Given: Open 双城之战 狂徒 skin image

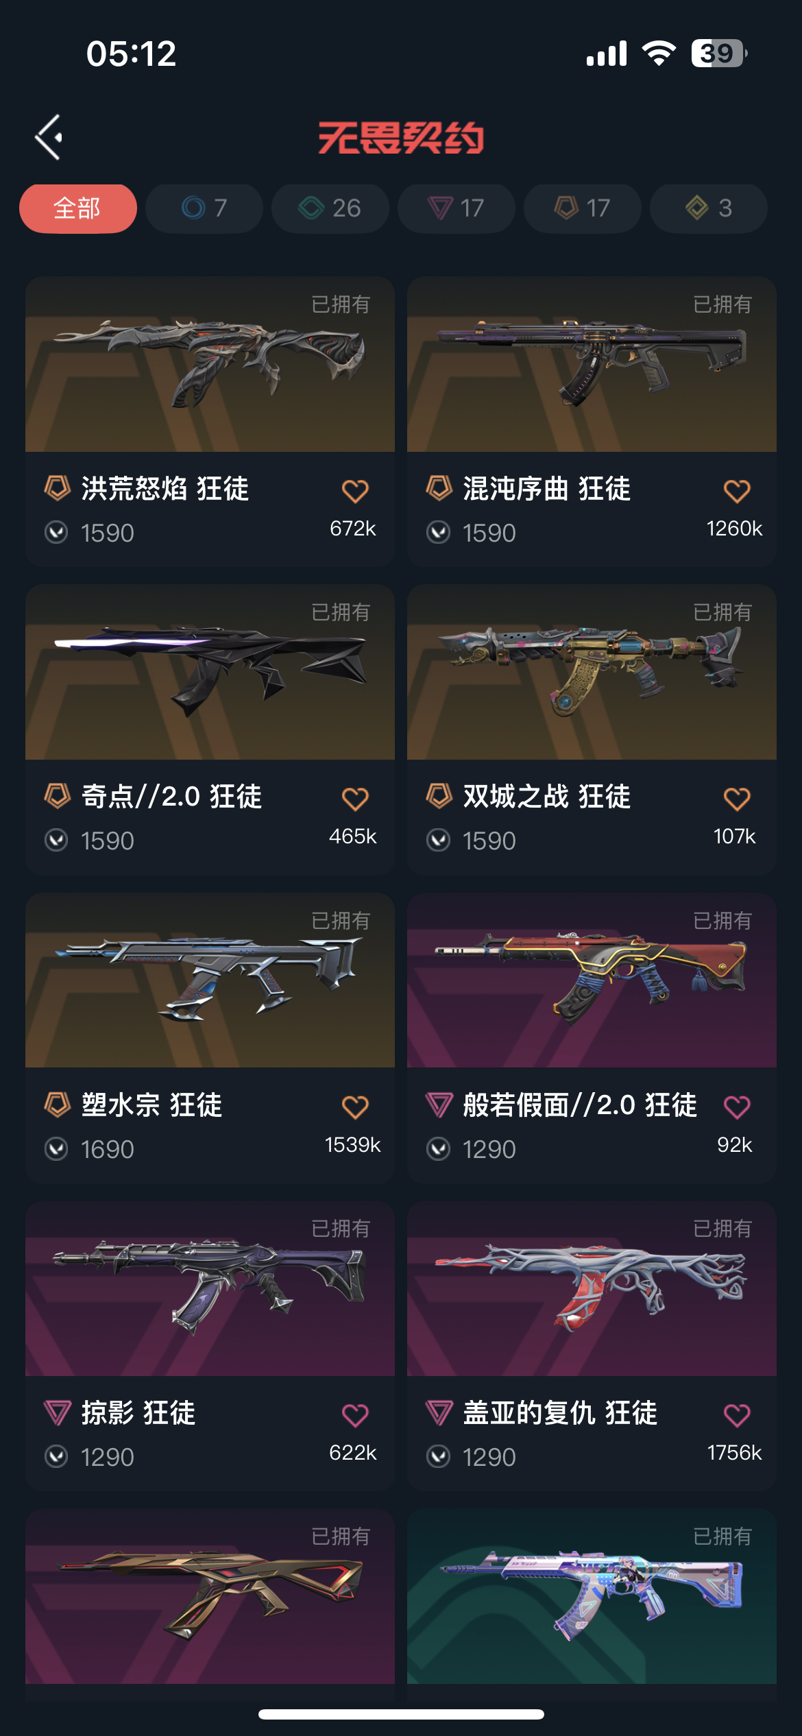Looking at the screenshot, I should [x=592, y=672].
